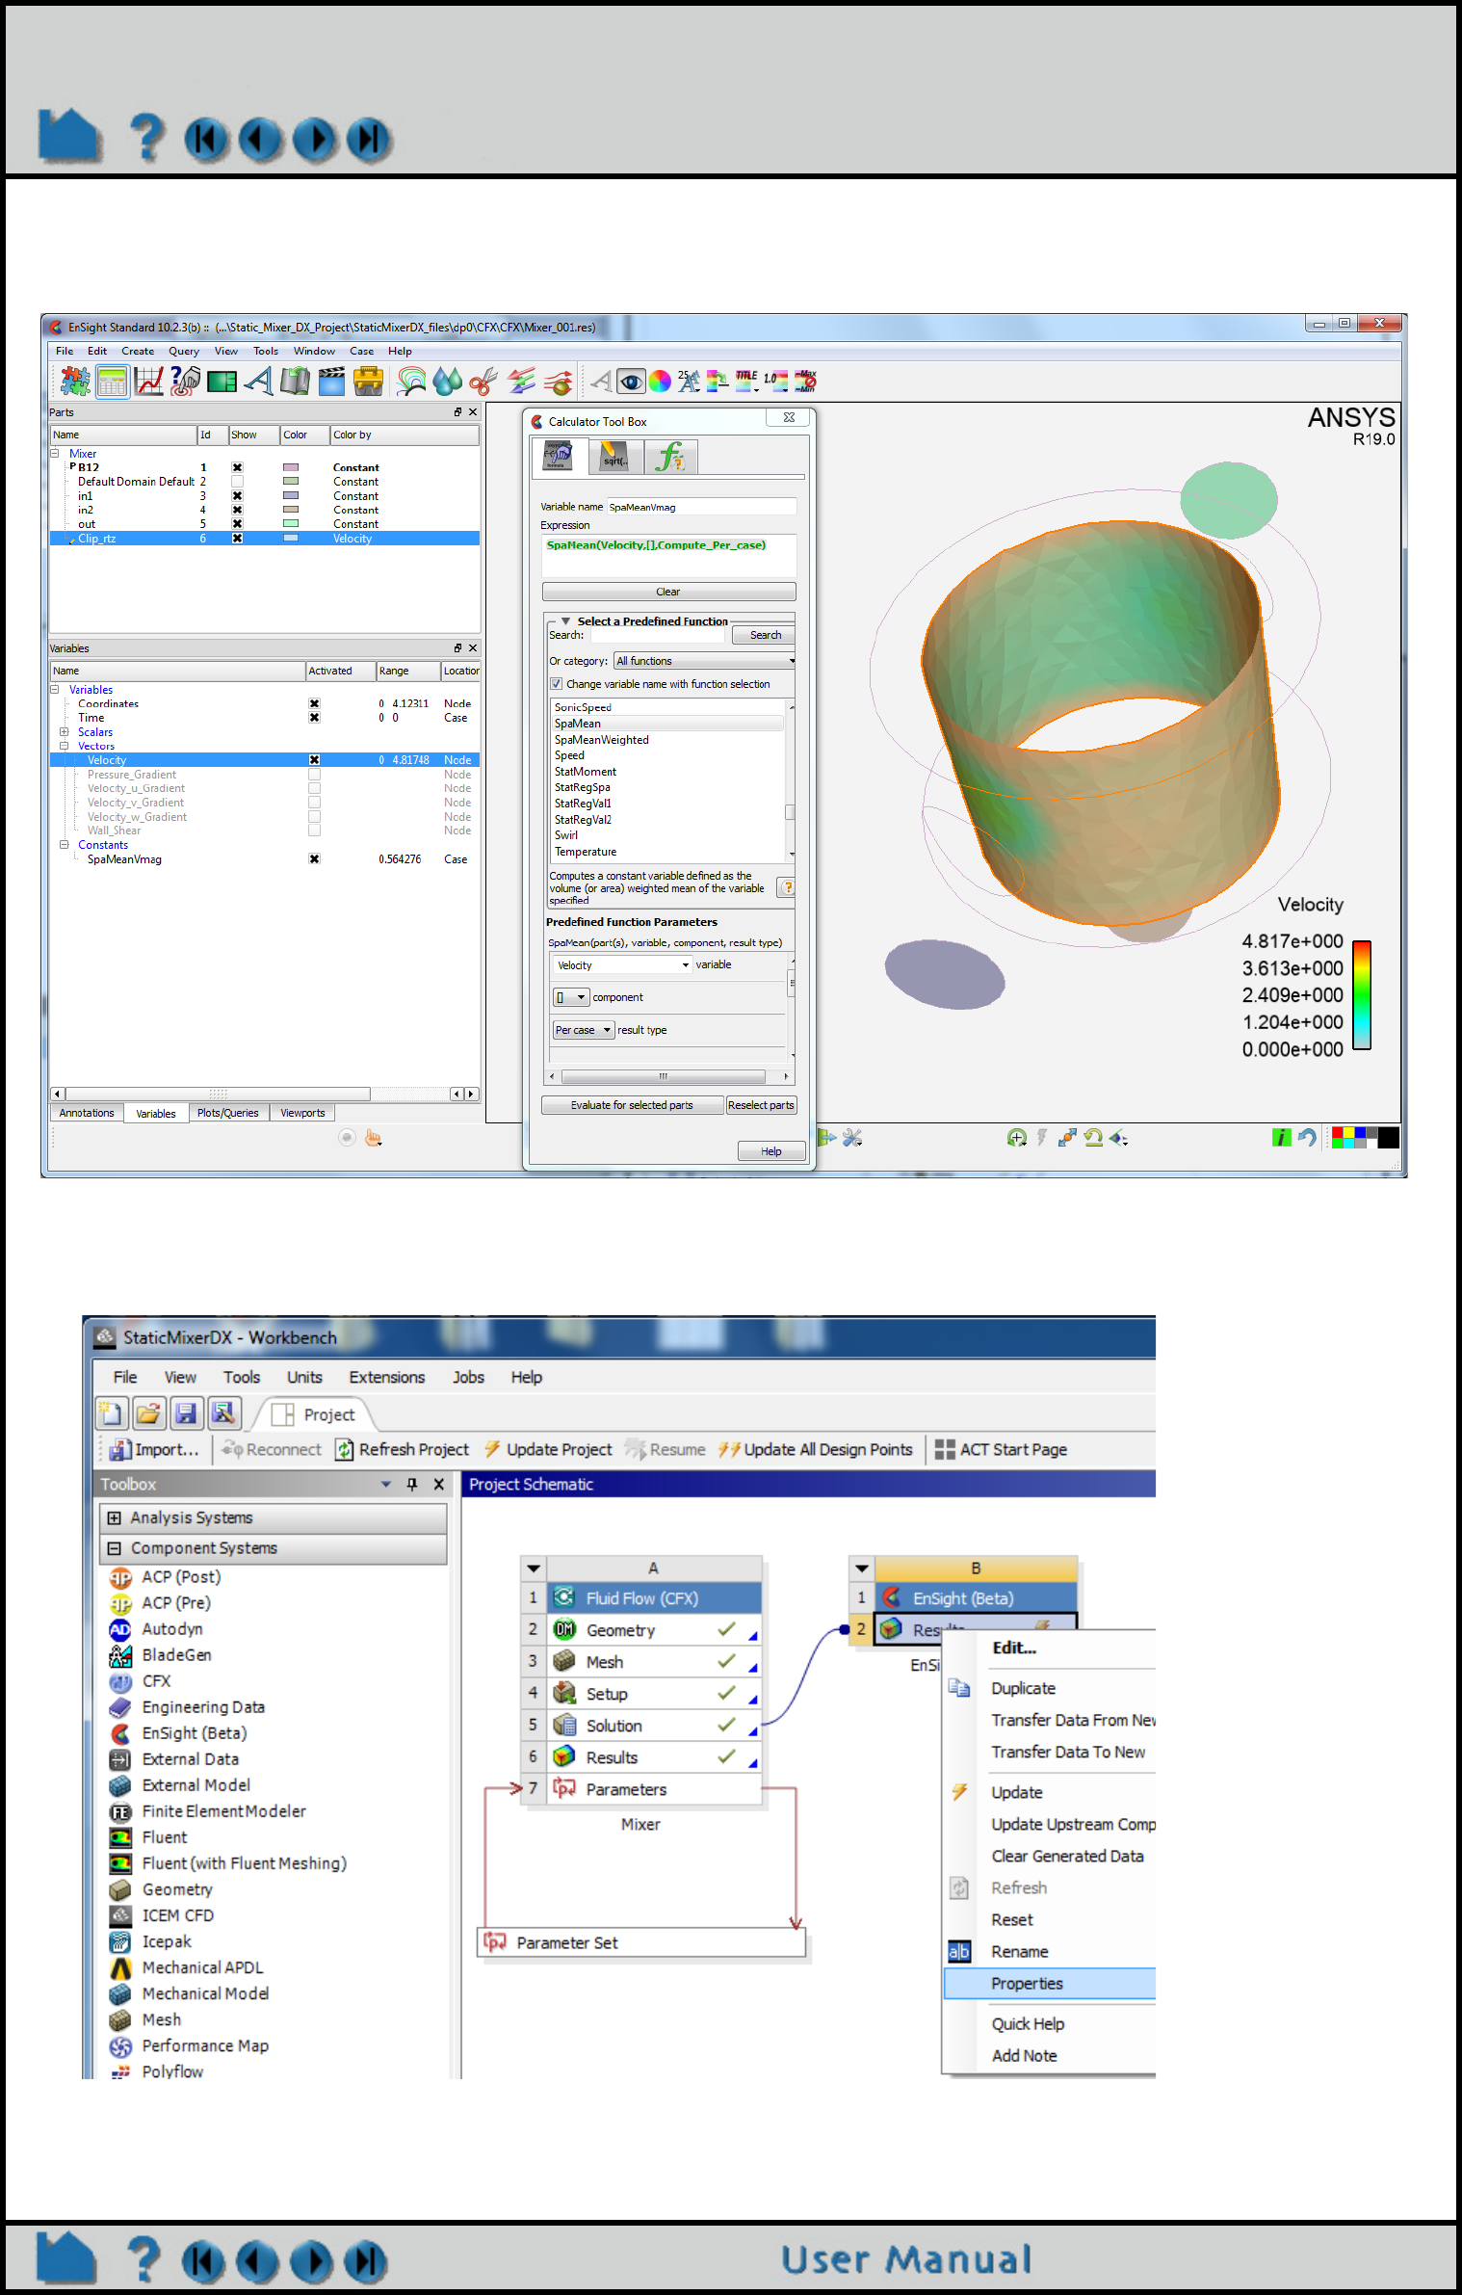Switch to the Viewports tab
The height and width of the screenshot is (2295, 1462).
click(x=302, y=1113)
